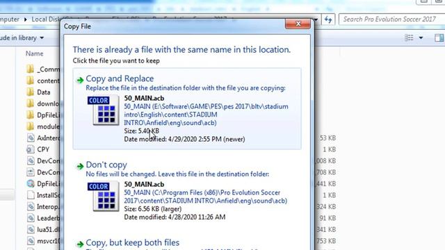The width and height of the screenshot is (445, 250).
Task: Close the Copy File dialog
Action: coord(298,24)
